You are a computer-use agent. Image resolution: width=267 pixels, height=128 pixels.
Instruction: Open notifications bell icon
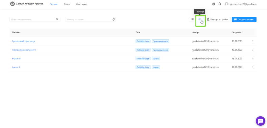click(x=220, y=4)
